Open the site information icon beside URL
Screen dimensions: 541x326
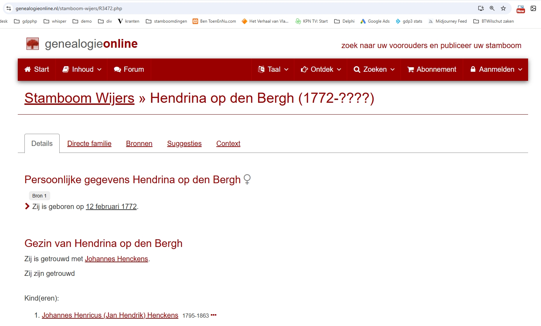tap(9, 8)
